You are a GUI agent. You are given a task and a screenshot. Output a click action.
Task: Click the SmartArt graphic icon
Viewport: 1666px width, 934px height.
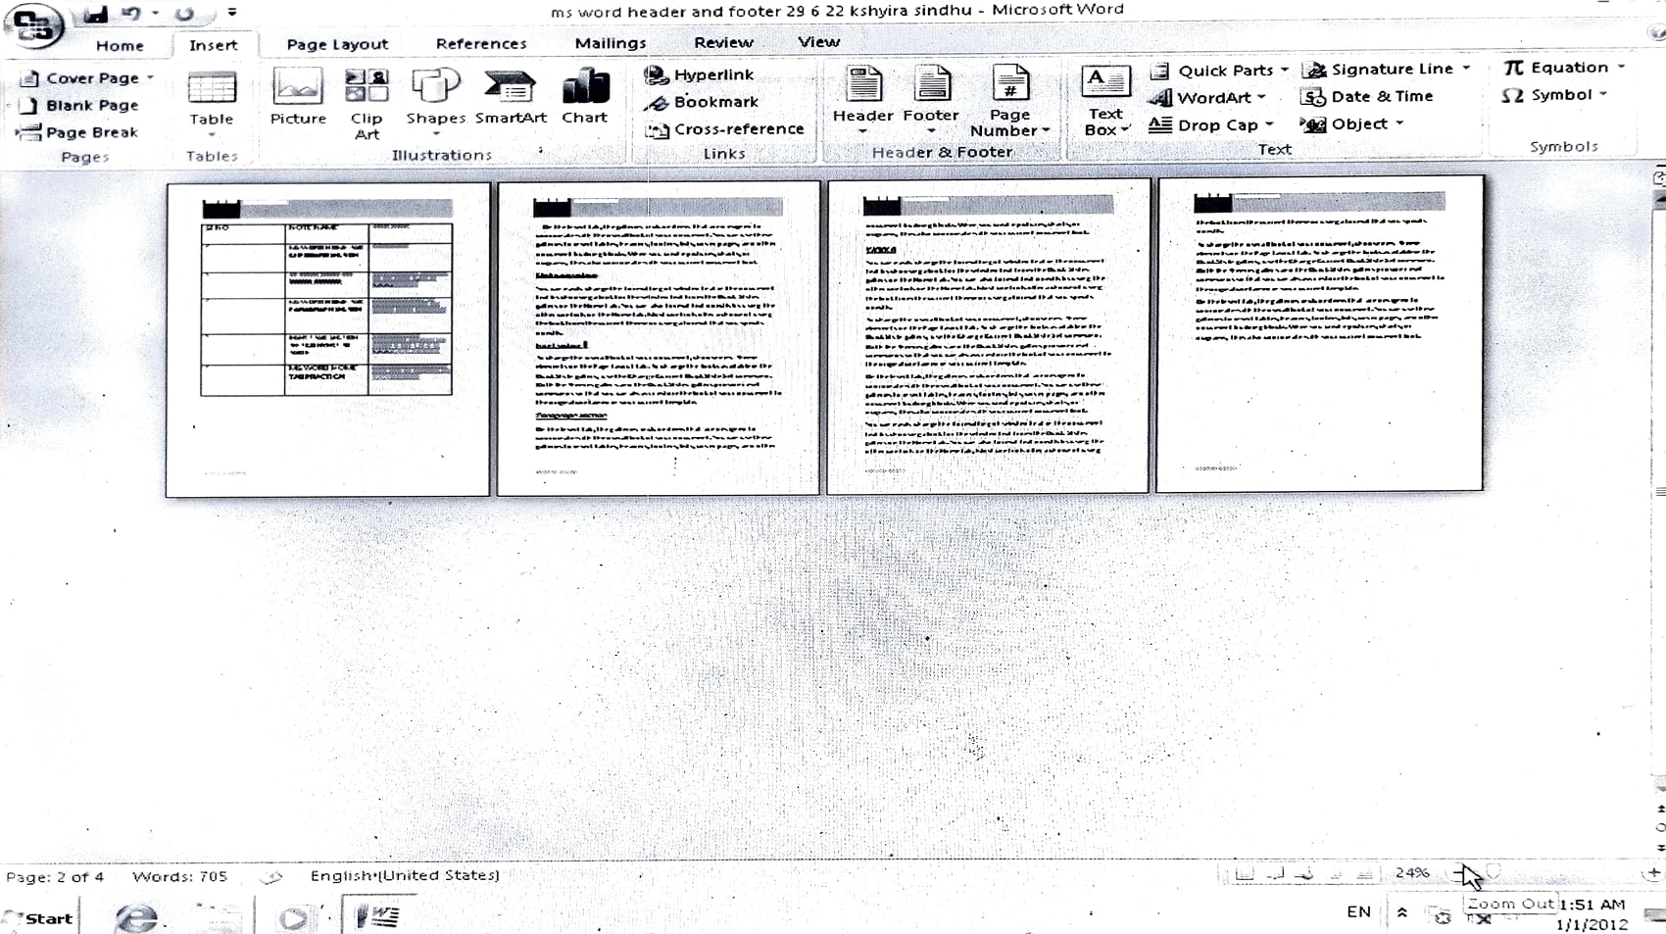point(511,97)
